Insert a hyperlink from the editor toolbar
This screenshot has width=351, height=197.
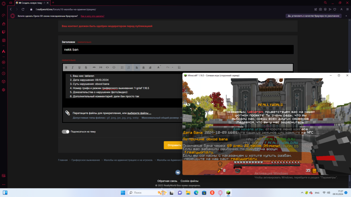[94, 67]
